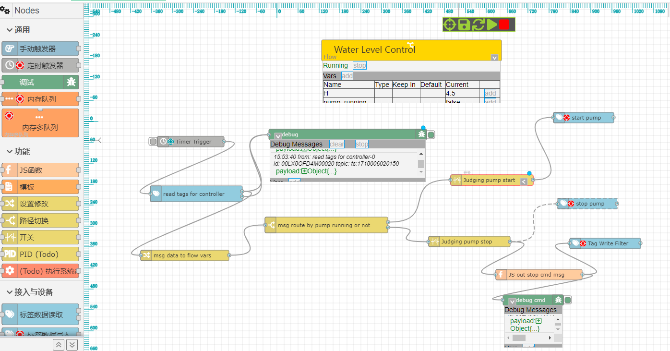Toggle the Timer Trigger left-side button
670x351 pixels.
click(153, 142)
